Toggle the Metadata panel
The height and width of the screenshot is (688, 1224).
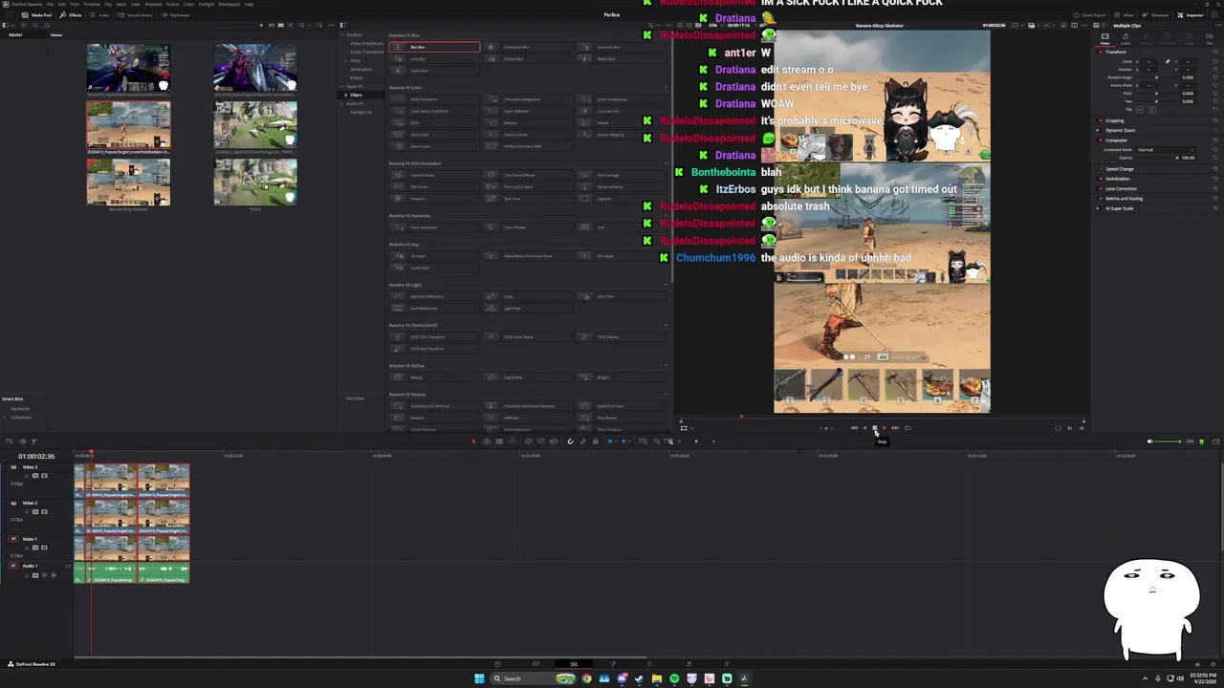click(1155, 15)
